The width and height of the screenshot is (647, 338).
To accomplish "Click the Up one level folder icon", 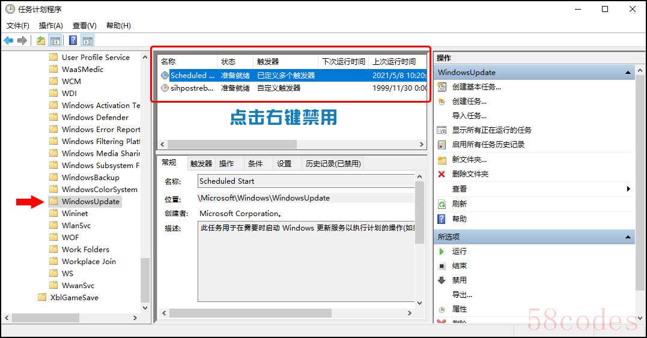I will 40,41.
